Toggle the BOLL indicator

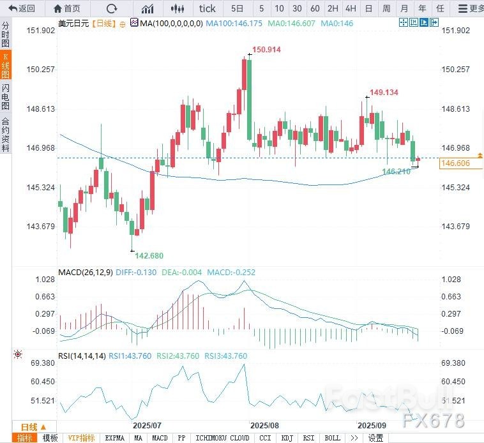[332, 438]
